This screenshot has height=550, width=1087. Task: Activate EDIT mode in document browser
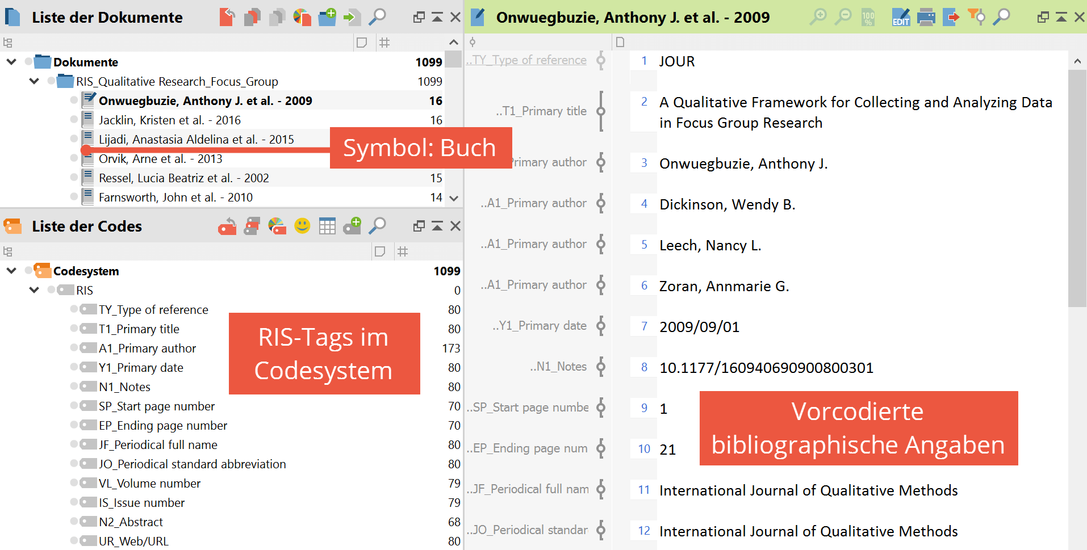pos(901,17)
